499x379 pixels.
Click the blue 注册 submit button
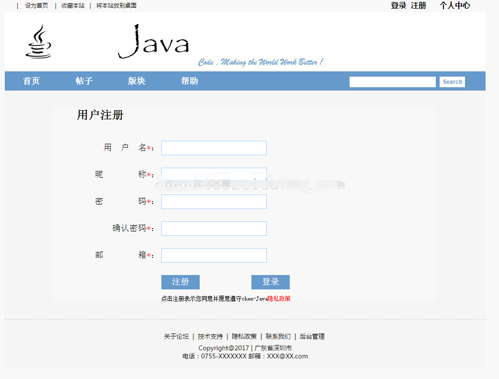click(x=181, y=282)
